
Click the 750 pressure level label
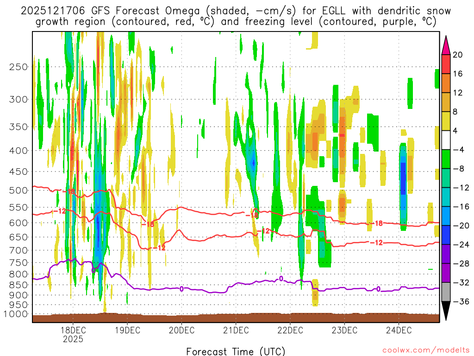[x=19, y=263]
